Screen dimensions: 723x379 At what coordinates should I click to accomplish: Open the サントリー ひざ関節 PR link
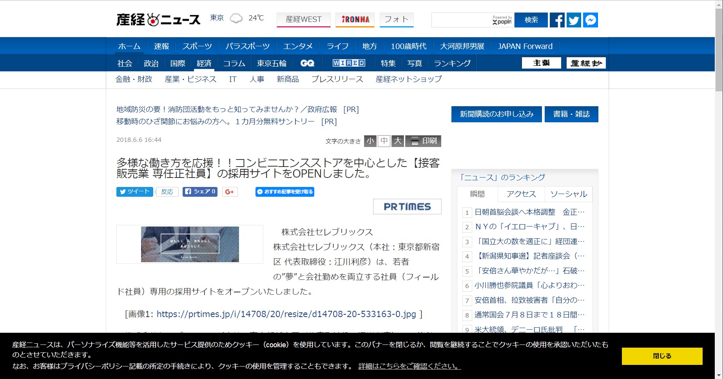(x=227, y=121)
